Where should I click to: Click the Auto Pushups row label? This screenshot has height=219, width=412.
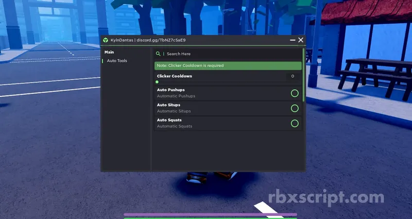(x=170, y=90)
